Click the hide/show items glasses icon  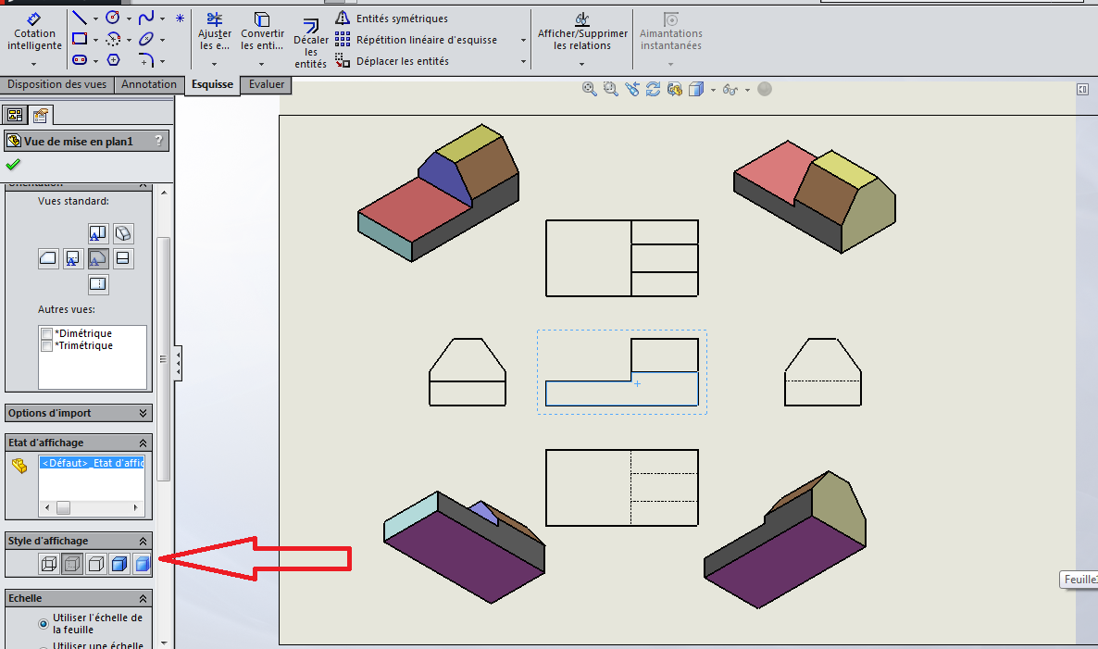click(730, 89)
